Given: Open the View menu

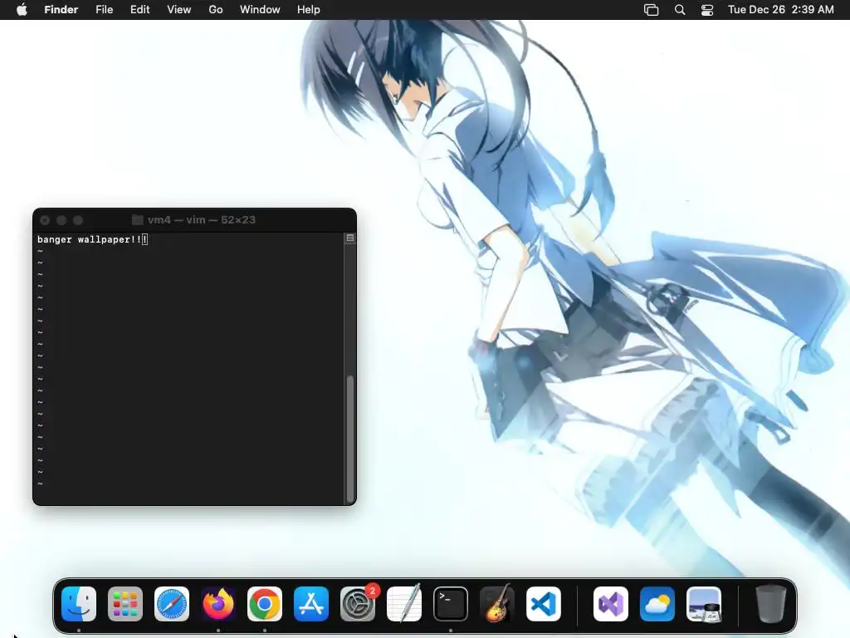Looking at the screenshot, I should [179, 10].
